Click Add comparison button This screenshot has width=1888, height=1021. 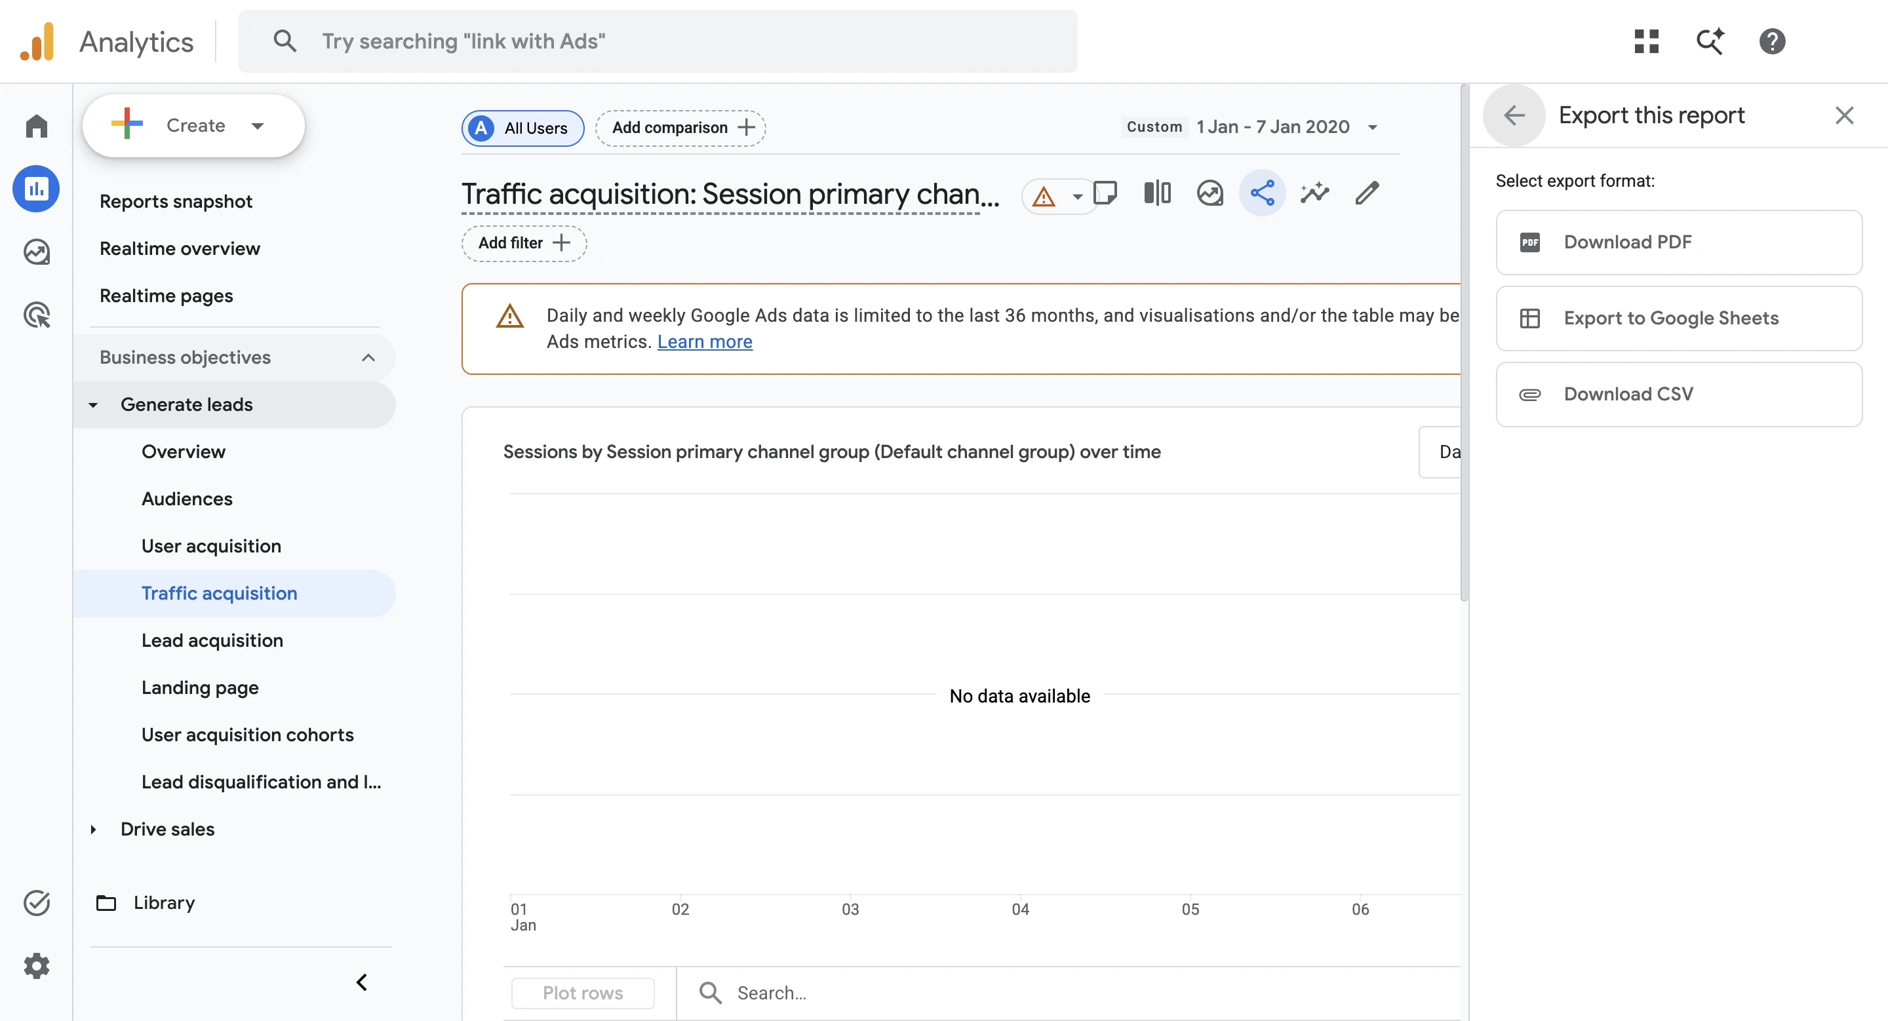pos(681,128)
